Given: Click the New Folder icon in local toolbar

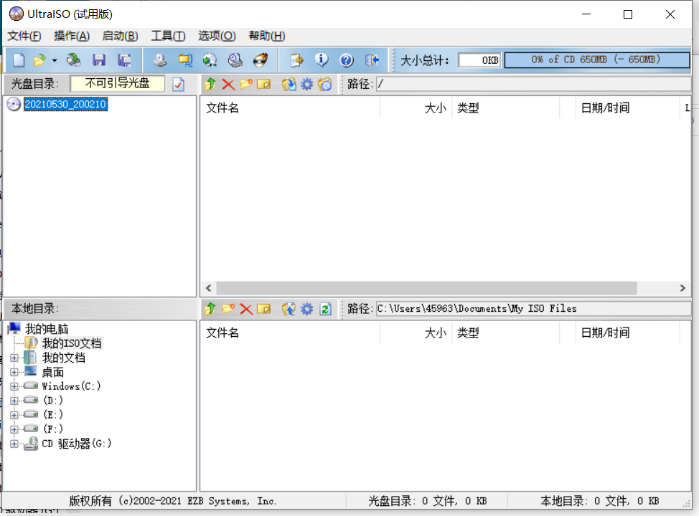Looking at the screenshot, I should (227, 309).
